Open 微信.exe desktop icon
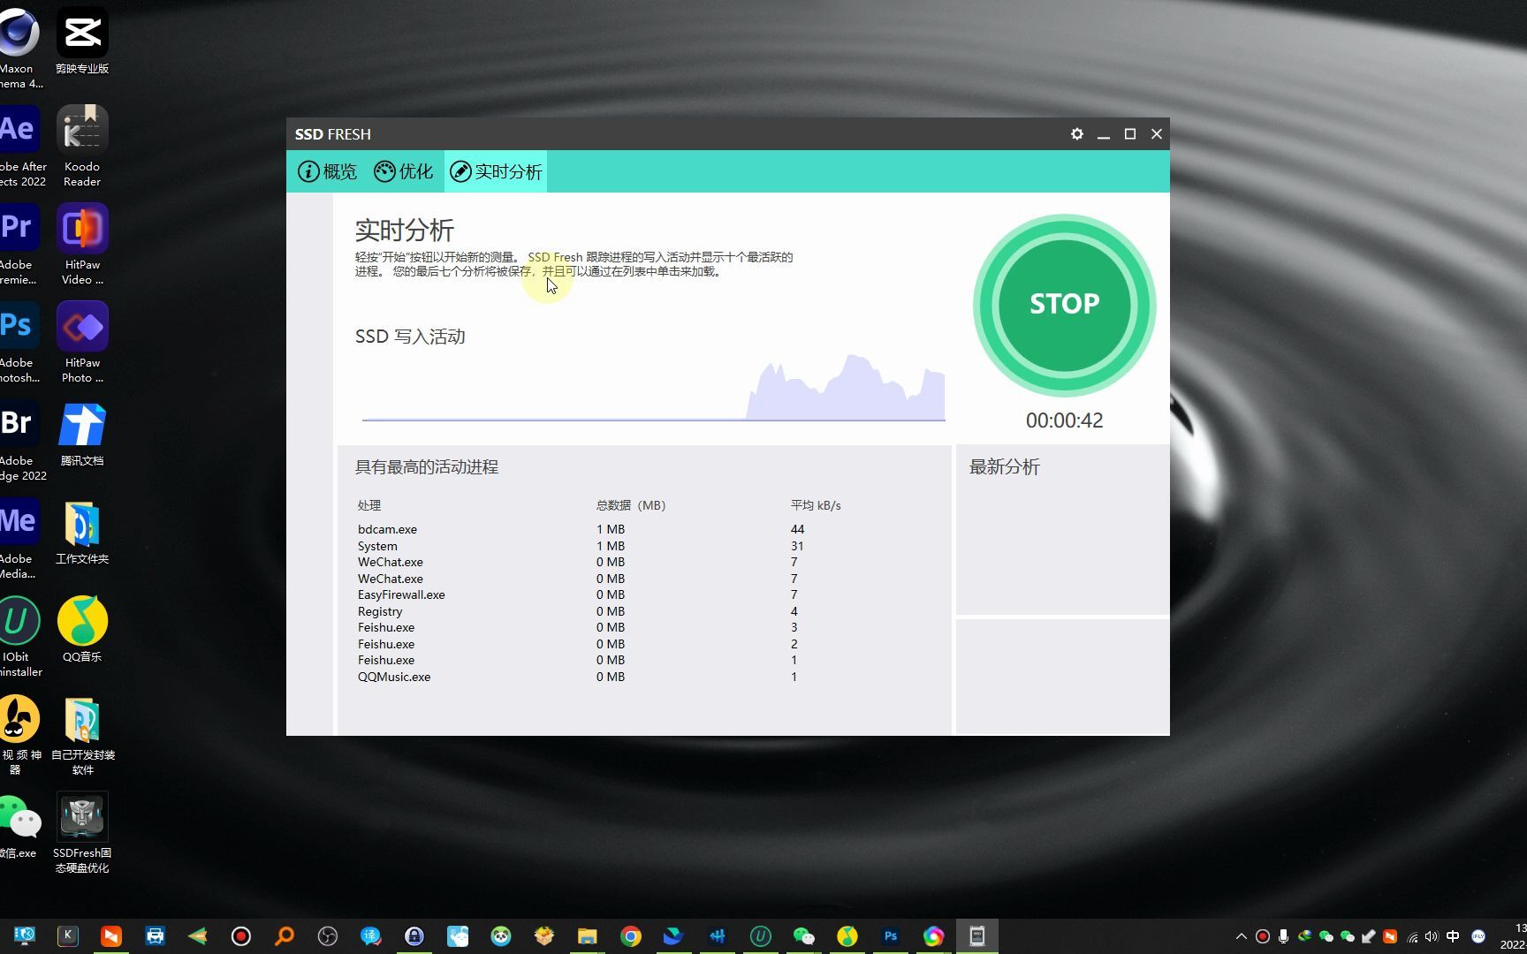Image resolution: width=1527 pixels, height=954 pixels. [x=19, y=826]
